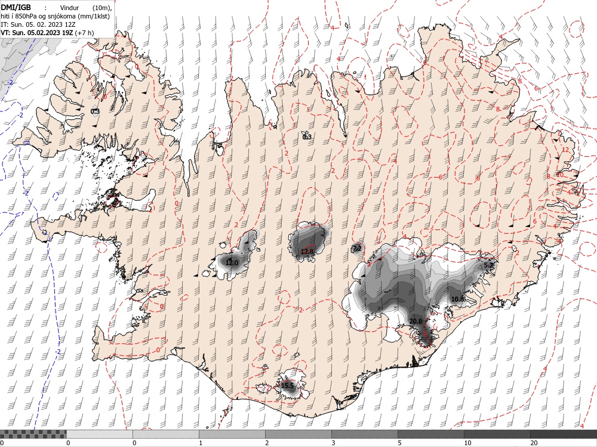This screenshot has height=447, width=597.
Task: Select the 'Vindur (10m),' header text
Action: tap(87, 8)
